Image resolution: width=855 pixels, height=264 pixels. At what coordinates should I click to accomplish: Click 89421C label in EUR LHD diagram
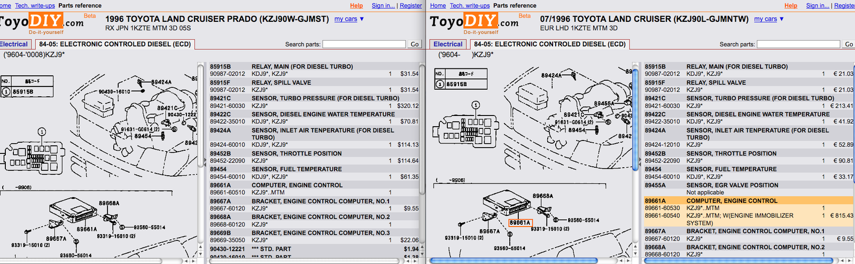(x=574, y=115)
